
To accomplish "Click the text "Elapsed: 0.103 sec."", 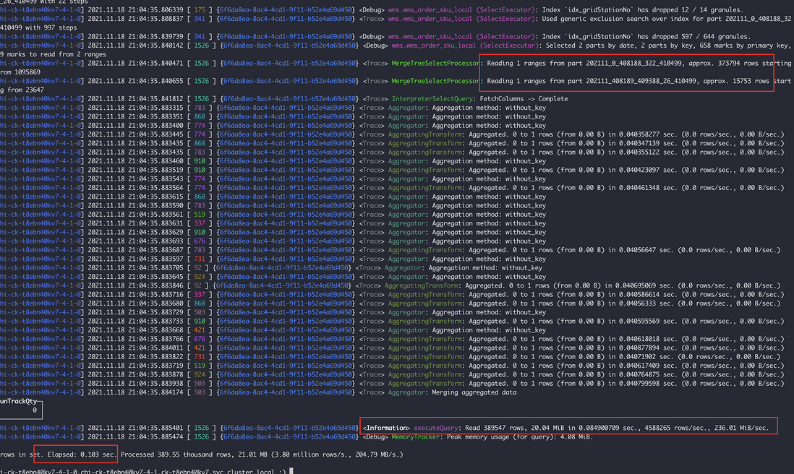I will [x=82, y=454].
